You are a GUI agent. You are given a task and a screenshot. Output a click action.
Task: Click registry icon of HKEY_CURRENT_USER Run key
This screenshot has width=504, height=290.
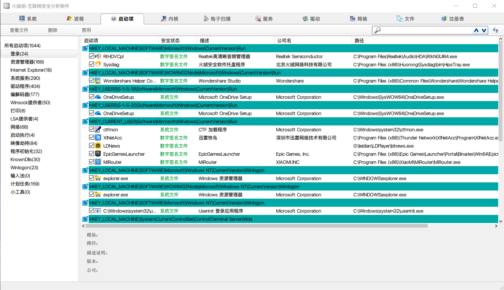click(x=85, y=122)
